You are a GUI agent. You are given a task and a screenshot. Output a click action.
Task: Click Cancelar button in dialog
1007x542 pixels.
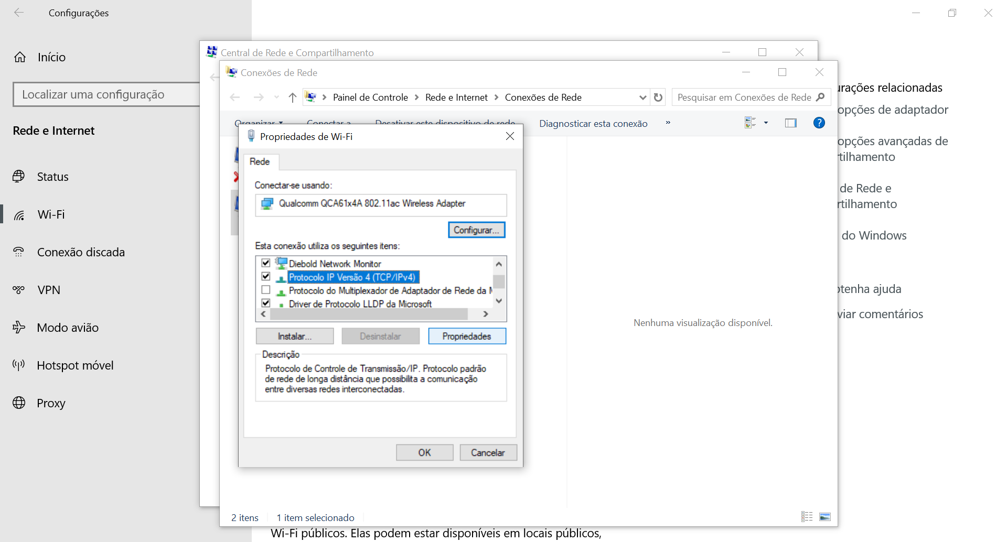coord(488,452)
